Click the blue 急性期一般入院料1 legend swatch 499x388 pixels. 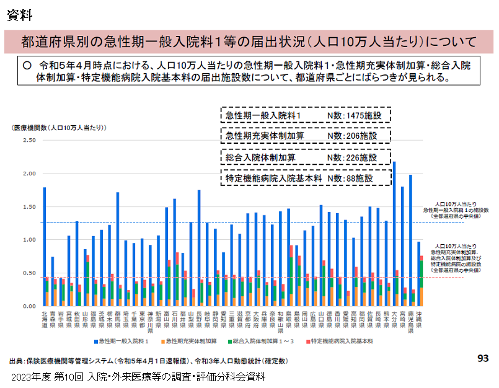95,342
